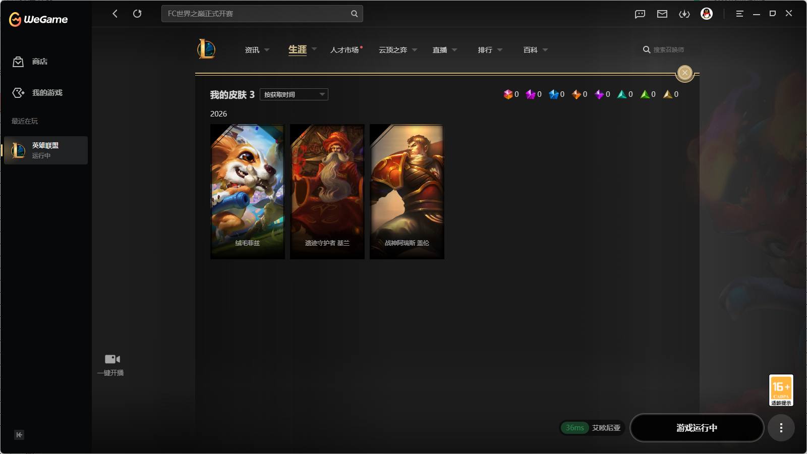Click the 36ms latency indicator
Screen dimensions: 807x454
pyautogui.click(x=574, y=428)
